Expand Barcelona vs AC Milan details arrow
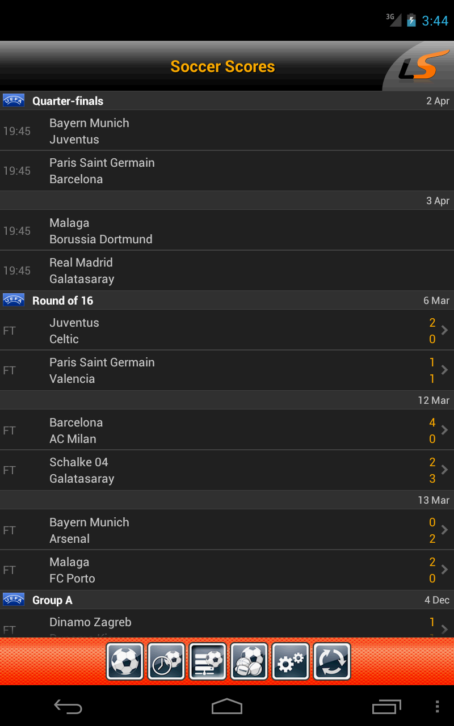 click(444, 430)
